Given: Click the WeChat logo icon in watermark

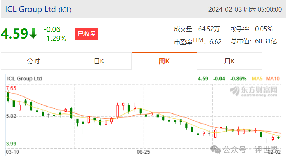Looking at the screenshot, I should 216,150.
